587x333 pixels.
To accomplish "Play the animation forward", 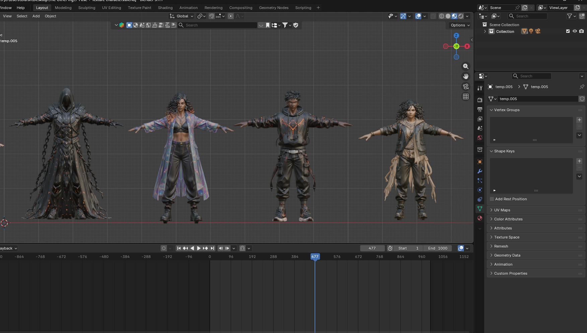I will (x=199, y=248).
